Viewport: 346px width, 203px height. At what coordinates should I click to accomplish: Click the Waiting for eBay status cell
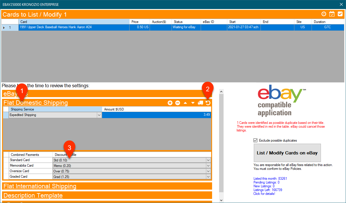tap(186, 27)
